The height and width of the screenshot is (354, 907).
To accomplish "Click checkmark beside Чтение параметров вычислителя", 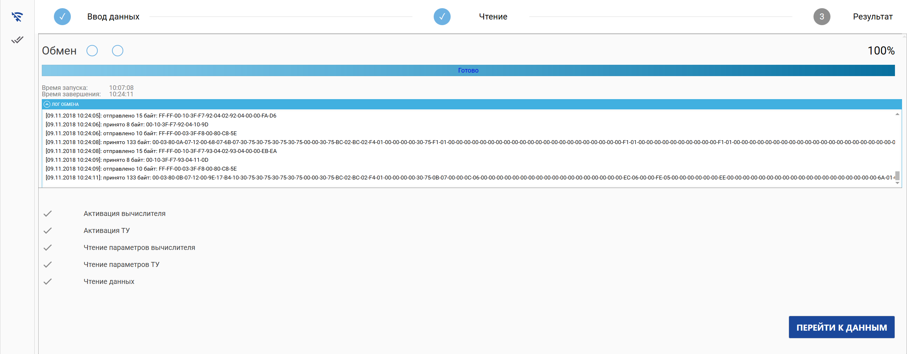I will pyautogui.click(x=47, y=247).
